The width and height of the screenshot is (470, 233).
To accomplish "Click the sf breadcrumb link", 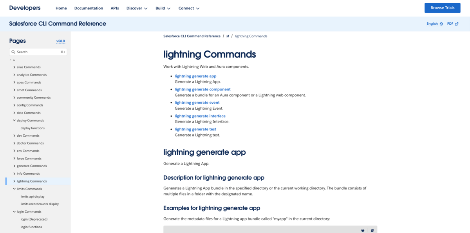I will click(228, 36).
